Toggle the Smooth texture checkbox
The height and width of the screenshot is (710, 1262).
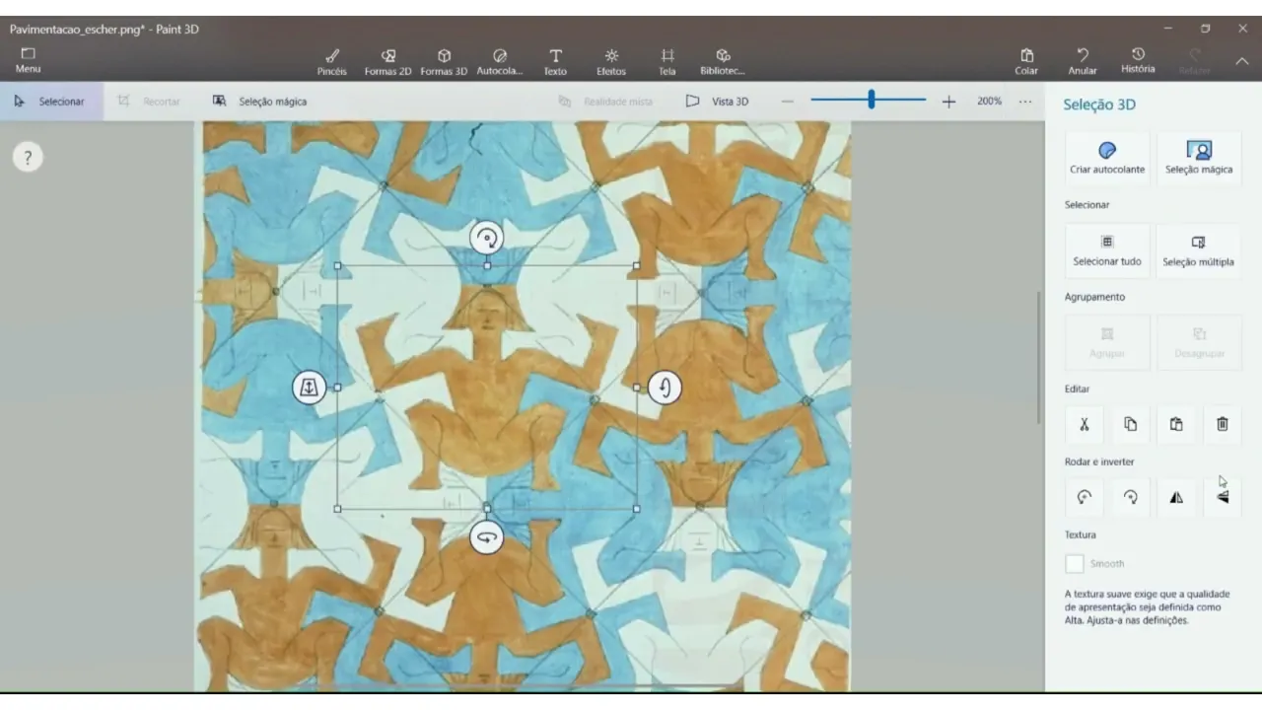coord(1075,563)
